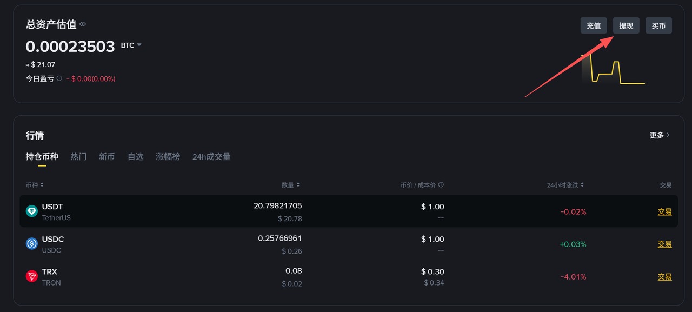Click the 充值 button
692x312 pixels.
click(x=594, y=25)
